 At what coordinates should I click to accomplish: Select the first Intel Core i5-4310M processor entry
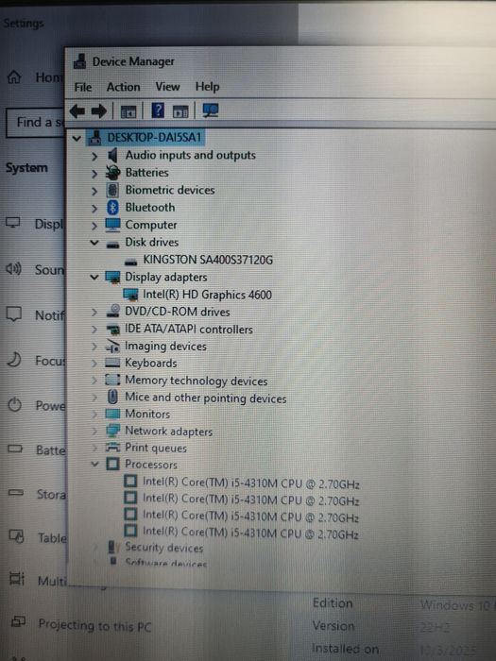pyautogui.click(x=250, y=483)
